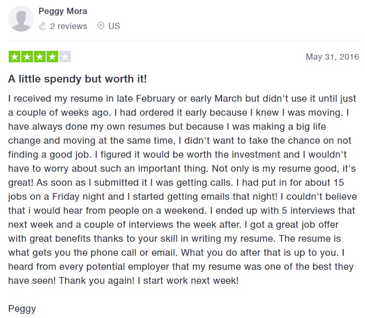Click the May 31, 2016 date
This screenshot has height=318, width=365.
click(x=332, y=57)
